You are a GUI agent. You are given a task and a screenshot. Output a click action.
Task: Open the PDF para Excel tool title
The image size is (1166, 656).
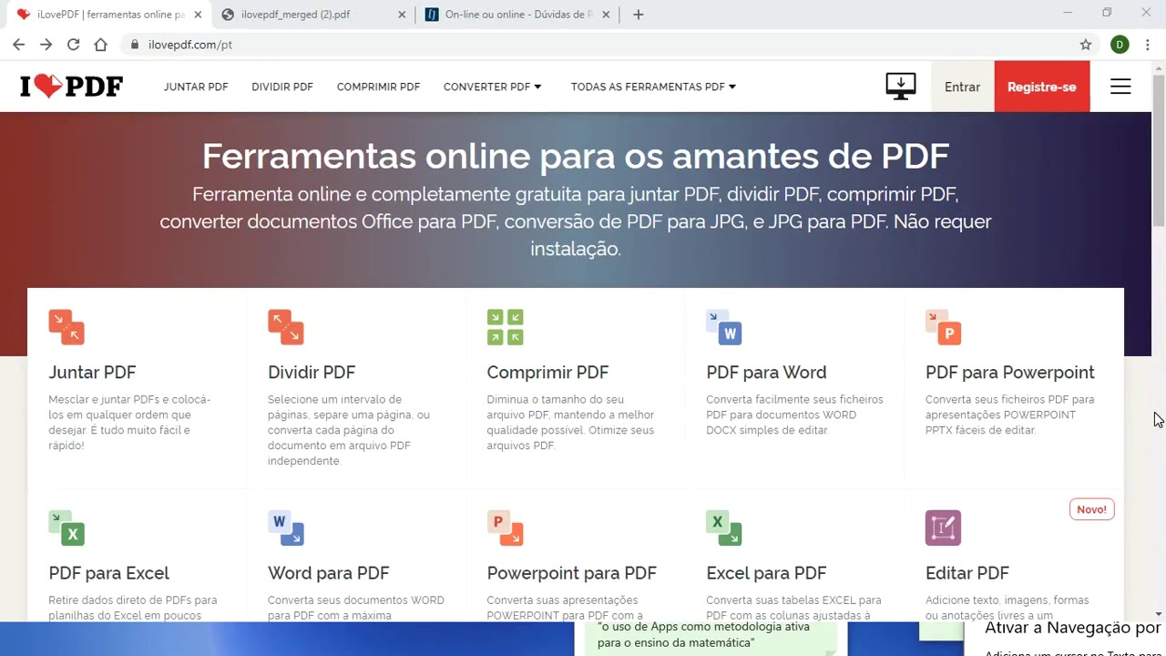[x=109, y=573]
